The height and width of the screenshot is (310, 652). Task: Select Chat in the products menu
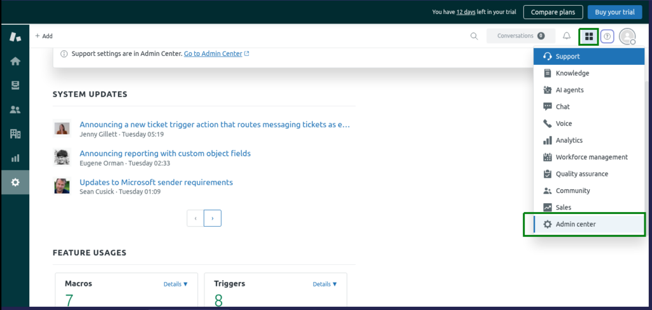[589, 107]
